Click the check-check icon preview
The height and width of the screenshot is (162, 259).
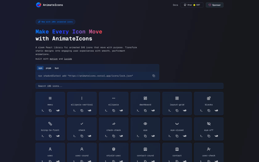(113, 124)
